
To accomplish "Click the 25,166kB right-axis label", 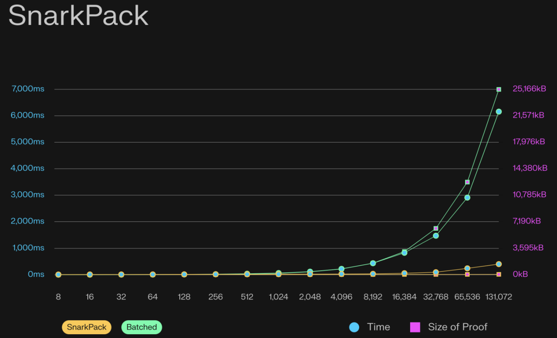I will click(530, 89).
